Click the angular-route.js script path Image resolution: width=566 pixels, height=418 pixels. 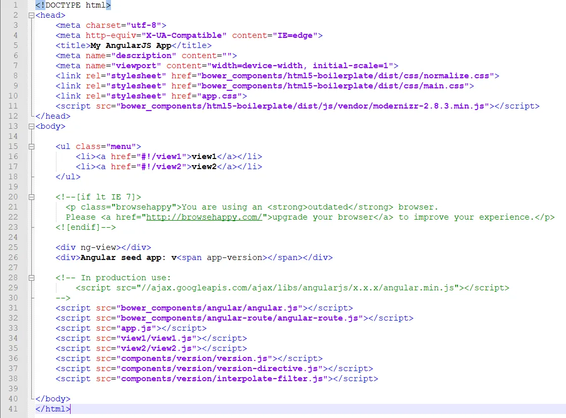click(x=240, y=318)
